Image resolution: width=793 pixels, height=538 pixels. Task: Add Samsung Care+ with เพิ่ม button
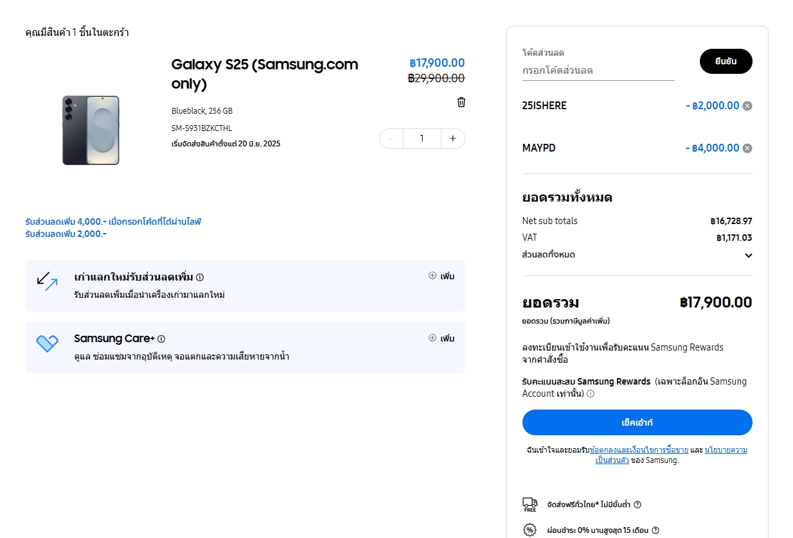(x=441, y=338)
